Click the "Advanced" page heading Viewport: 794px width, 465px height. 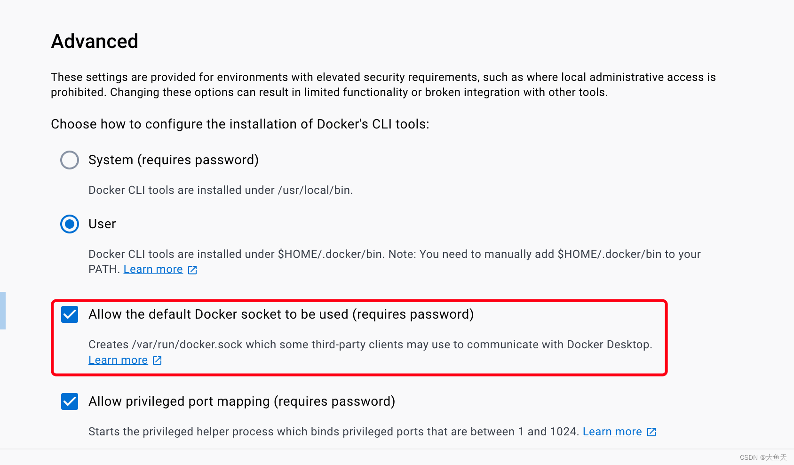pos(94,41)
